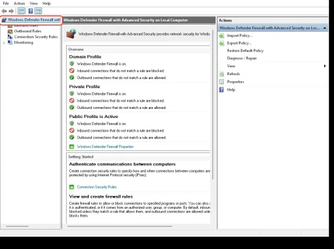Click the firewall brick globe header icon
Image resolution: width=334 pixels, height=249 pixels.
pos(71,34)
